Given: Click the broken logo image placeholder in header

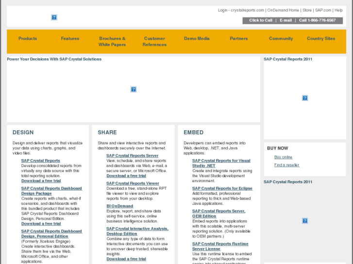Looking at the screenshot, I should (54, 17).
